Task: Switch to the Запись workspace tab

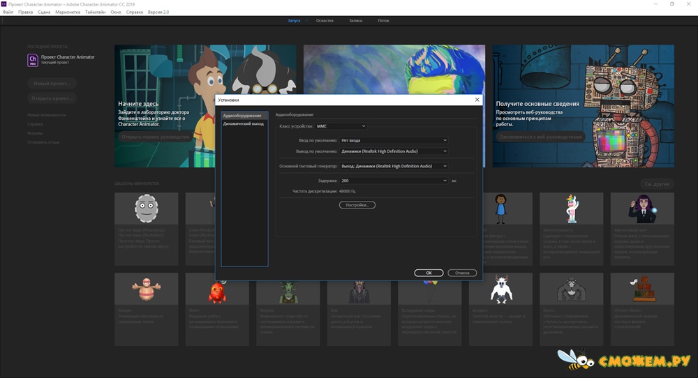Action: click(x=355, y=20)
